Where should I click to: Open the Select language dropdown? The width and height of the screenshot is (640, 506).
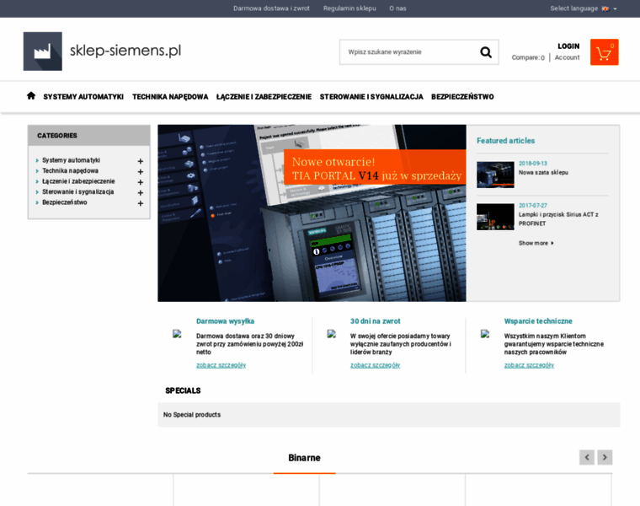tap(584, 8)
